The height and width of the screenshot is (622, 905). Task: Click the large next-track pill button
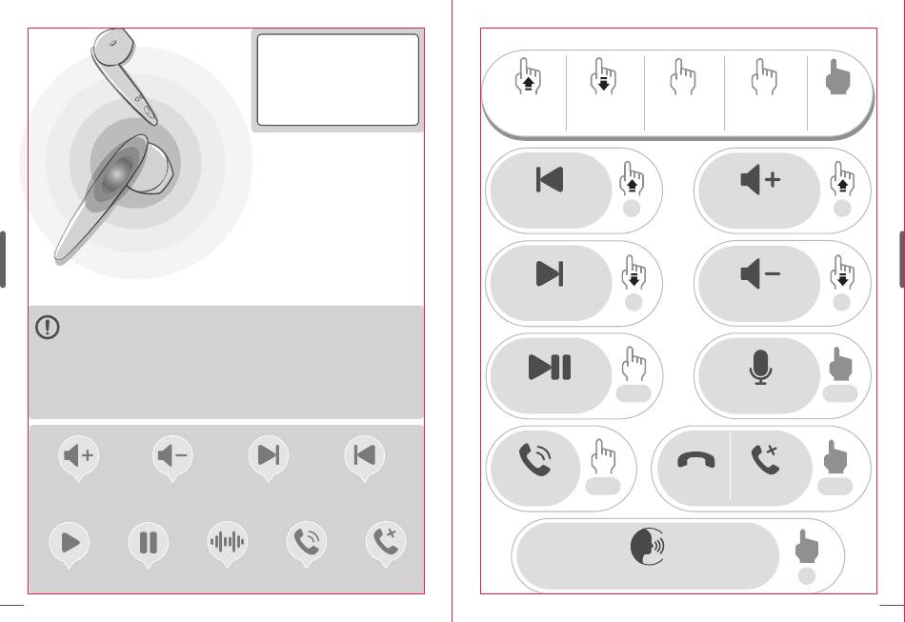[x=551, y=283]
